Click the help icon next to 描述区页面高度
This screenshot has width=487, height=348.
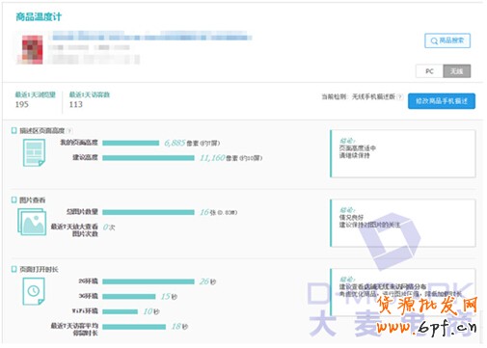coord(69,131)
